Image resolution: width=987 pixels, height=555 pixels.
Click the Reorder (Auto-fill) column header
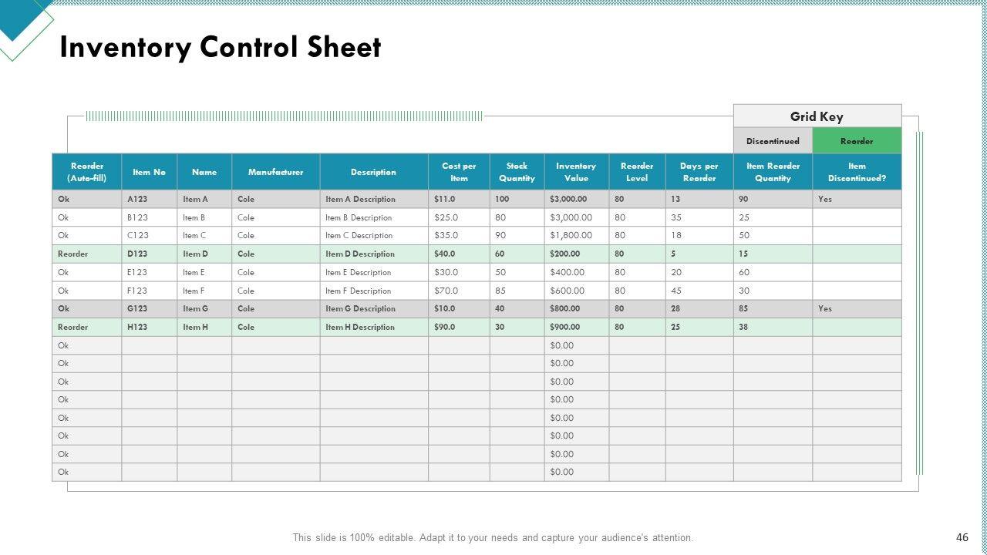86,172
